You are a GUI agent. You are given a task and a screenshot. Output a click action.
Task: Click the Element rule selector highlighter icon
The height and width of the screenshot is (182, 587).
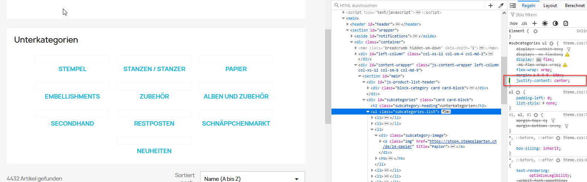click(x=535, y=31)
